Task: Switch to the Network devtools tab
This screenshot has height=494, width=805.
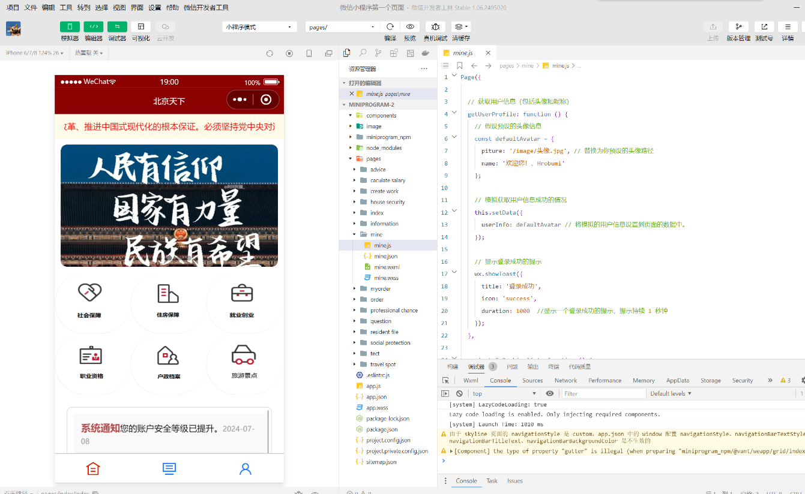Action: pyautogui.click(x=565, y=380)
